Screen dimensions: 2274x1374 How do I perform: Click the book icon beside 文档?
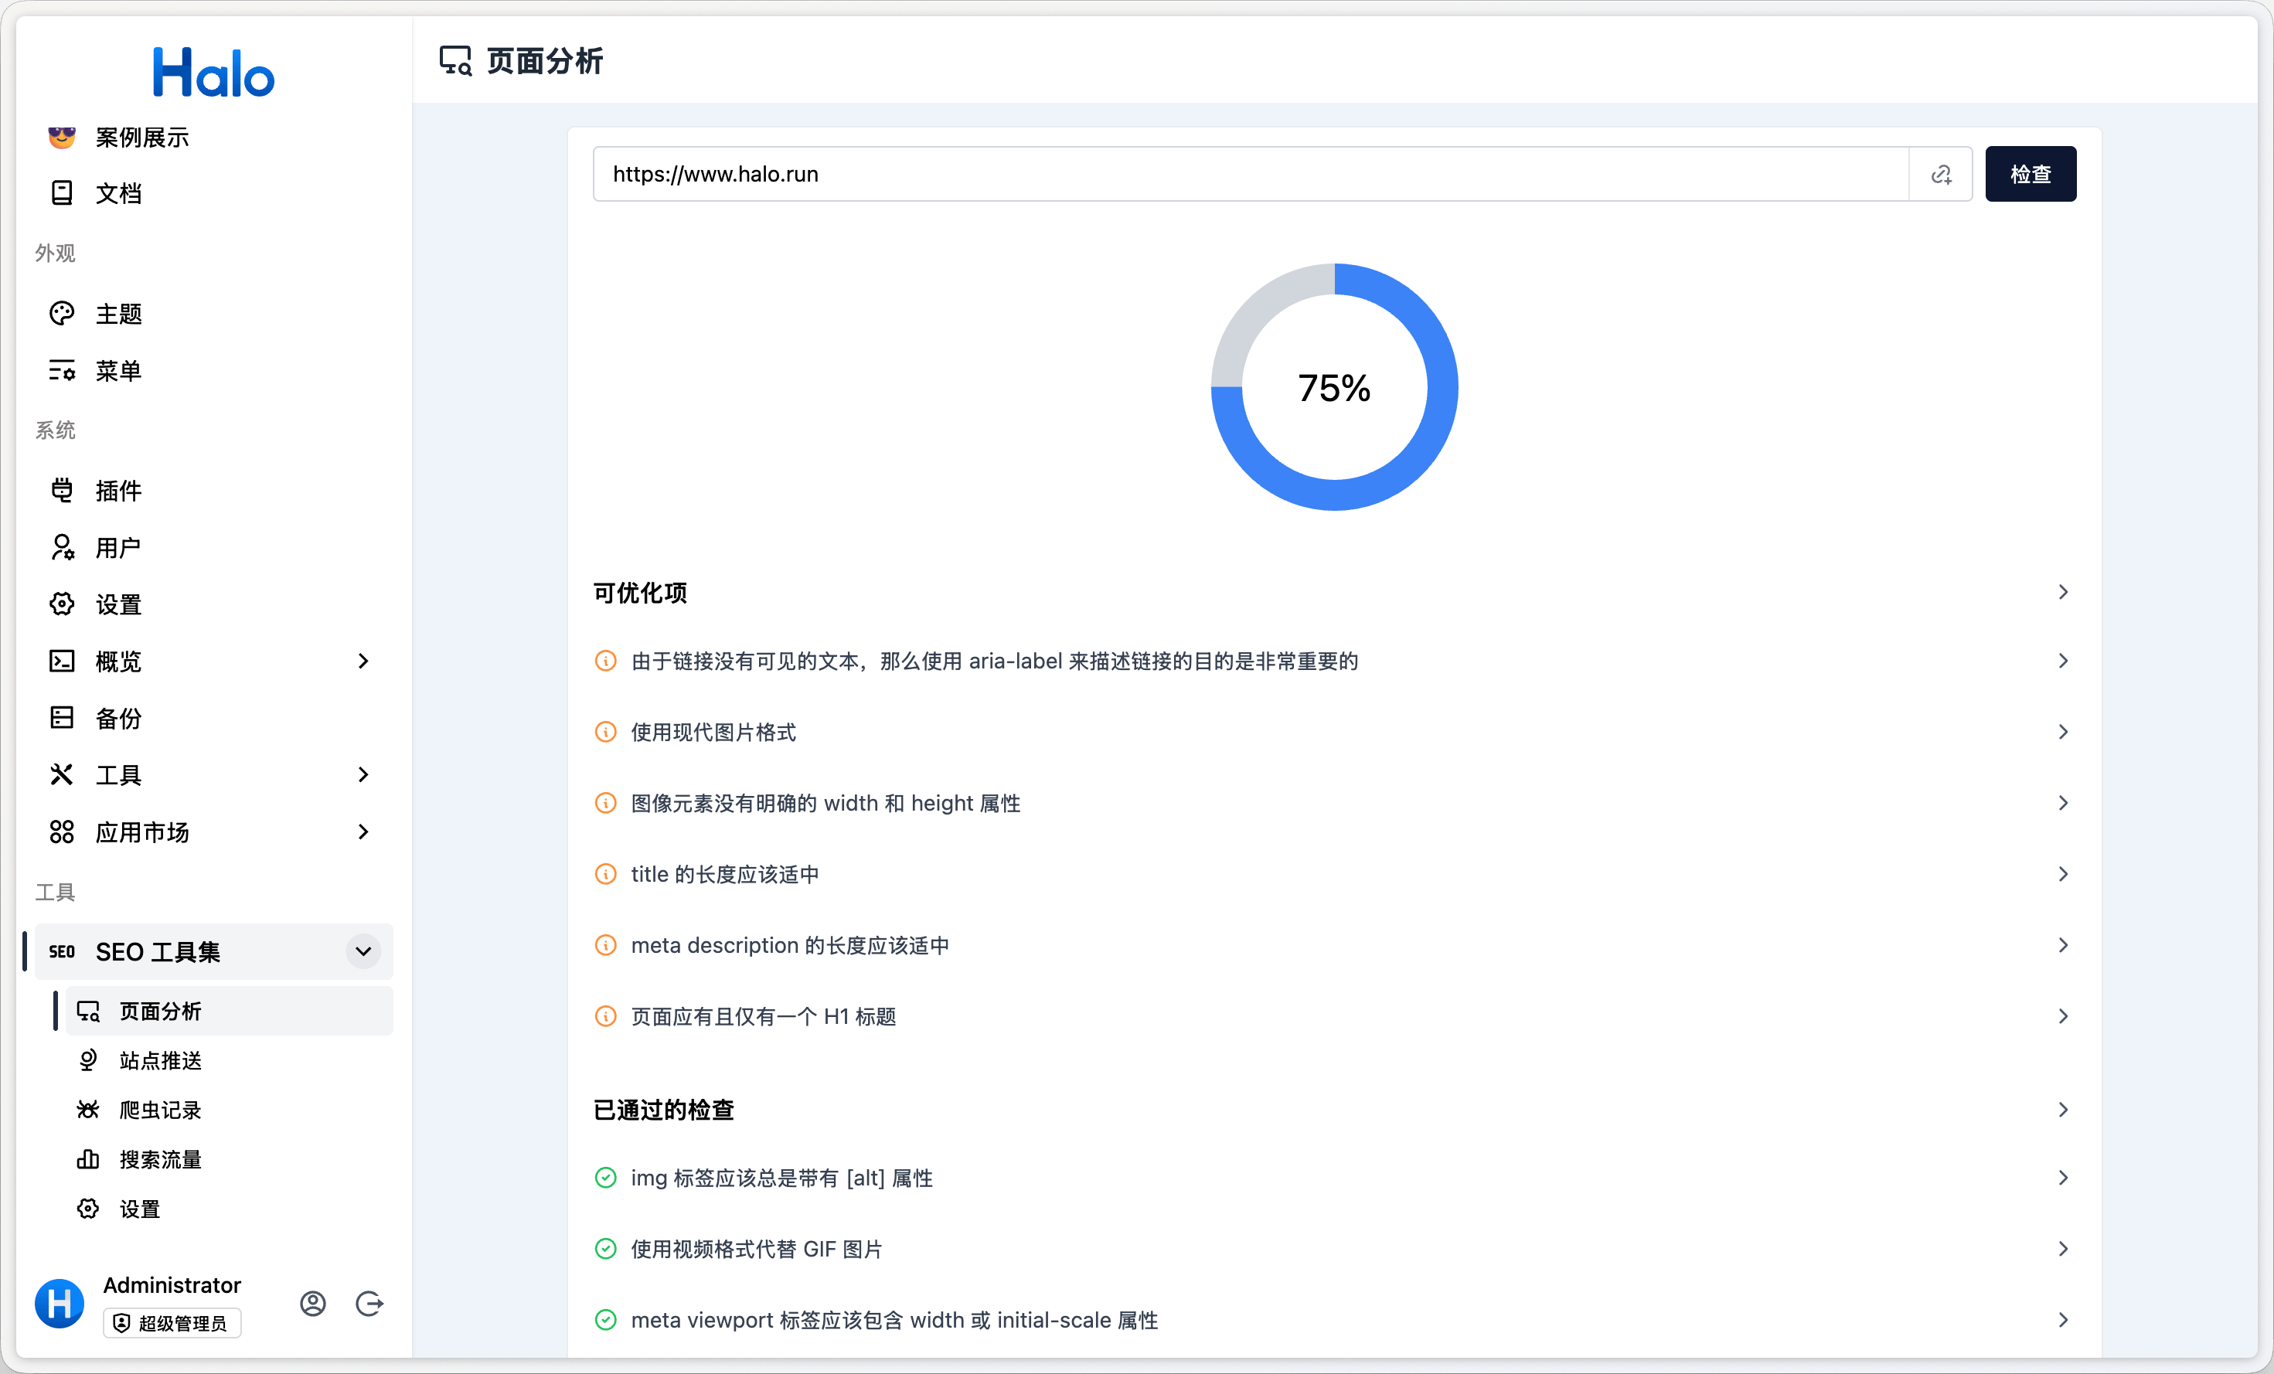pos(62,193)
